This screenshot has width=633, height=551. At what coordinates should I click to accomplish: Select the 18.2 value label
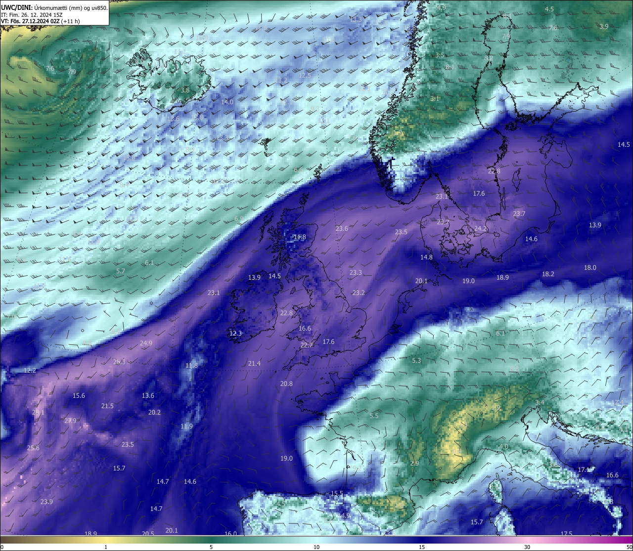pos(548,274)
